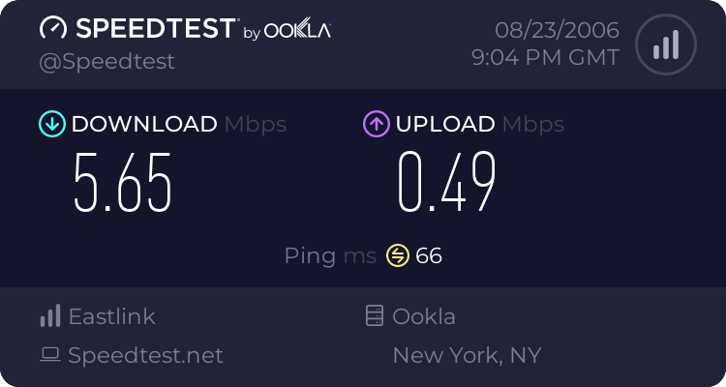Select the 5.65 download speed value
This screenshot has width=726, height=387.
(123, 182)
